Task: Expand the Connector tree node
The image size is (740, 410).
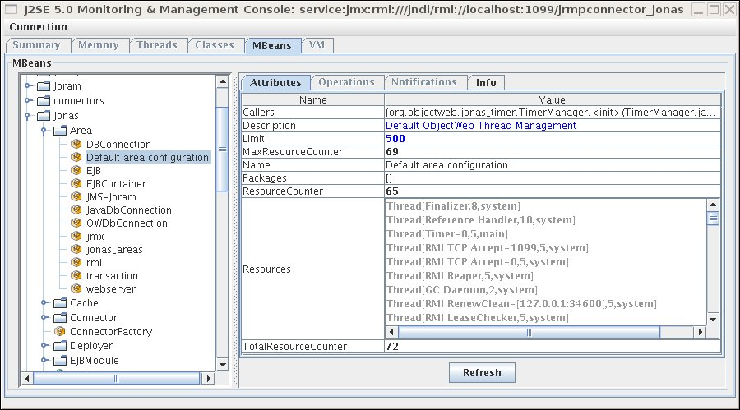Action: 44,317
